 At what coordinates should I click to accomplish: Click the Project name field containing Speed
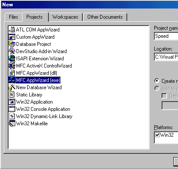coord(166,36)
